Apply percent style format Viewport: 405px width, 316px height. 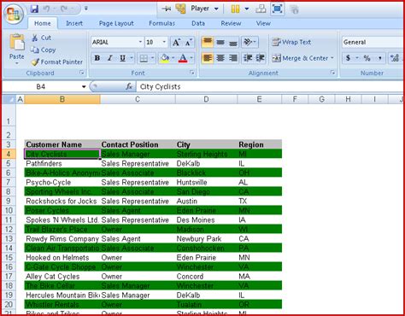pos(367,58)
